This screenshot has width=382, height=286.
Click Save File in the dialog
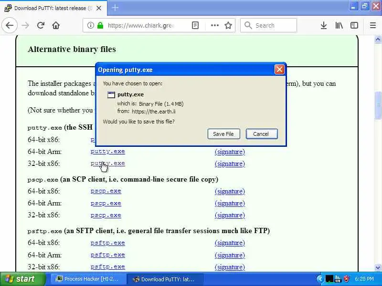pos(223,134)
